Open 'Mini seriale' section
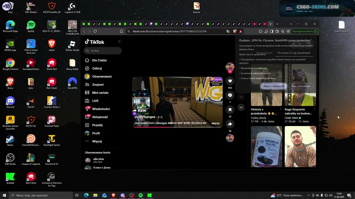Viewport: 355px width, 199px height. [x=97, y=93]
